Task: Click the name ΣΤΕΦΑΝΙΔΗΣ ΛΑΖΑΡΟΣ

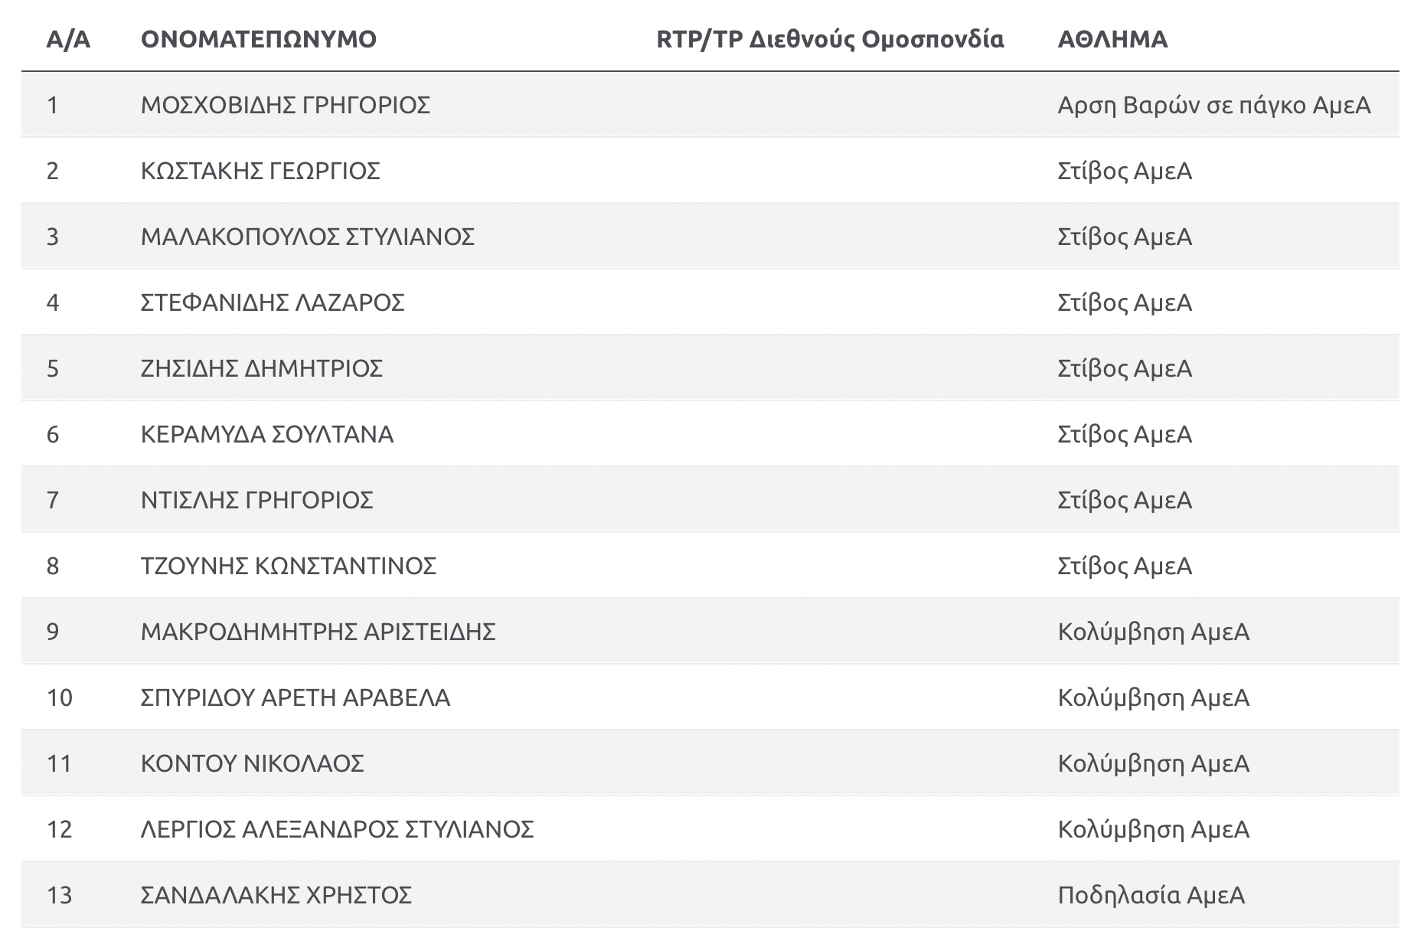Action: [273, 302]
